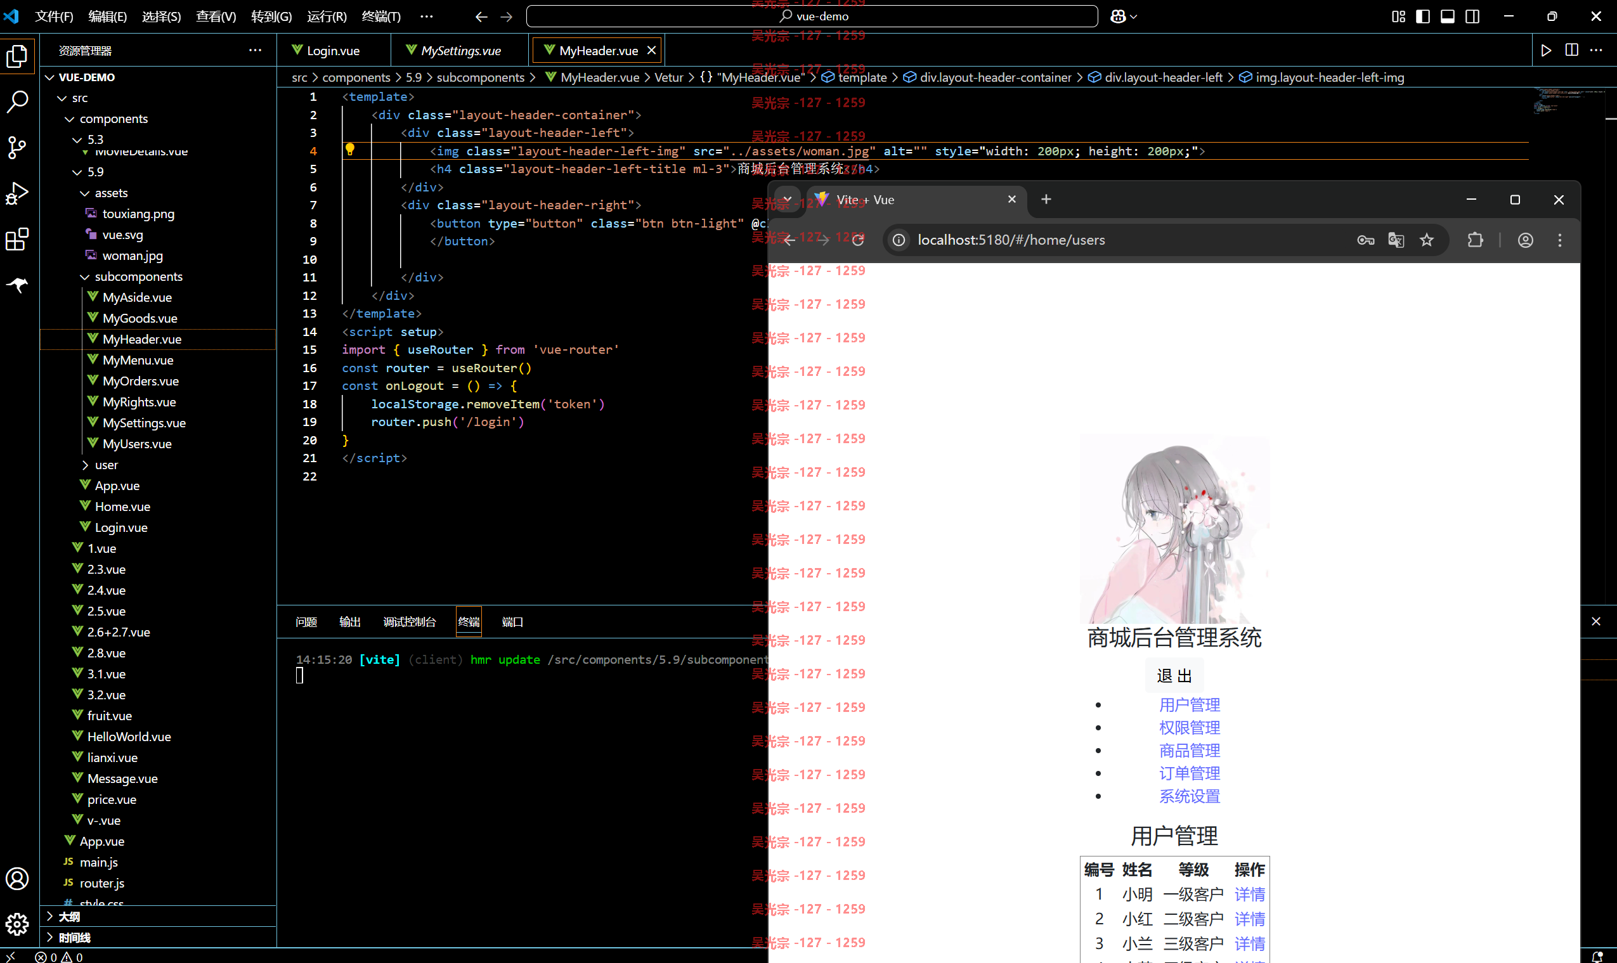Image resolution: width=1617 pixels, height=963 pixels.
Task: Open the Manage gear icon
Action: point(18,924)
